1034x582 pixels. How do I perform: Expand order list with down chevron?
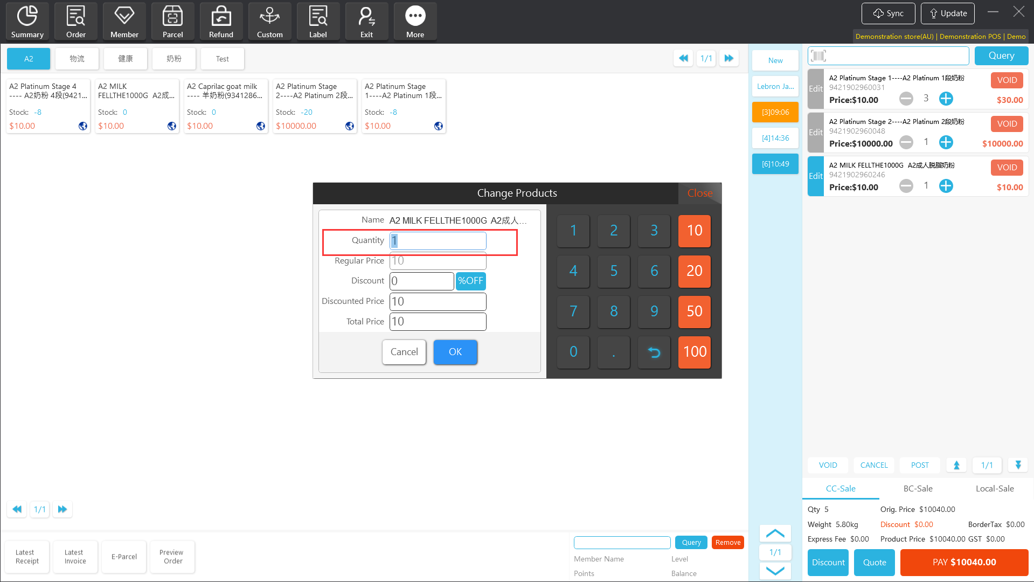point(775,571)
